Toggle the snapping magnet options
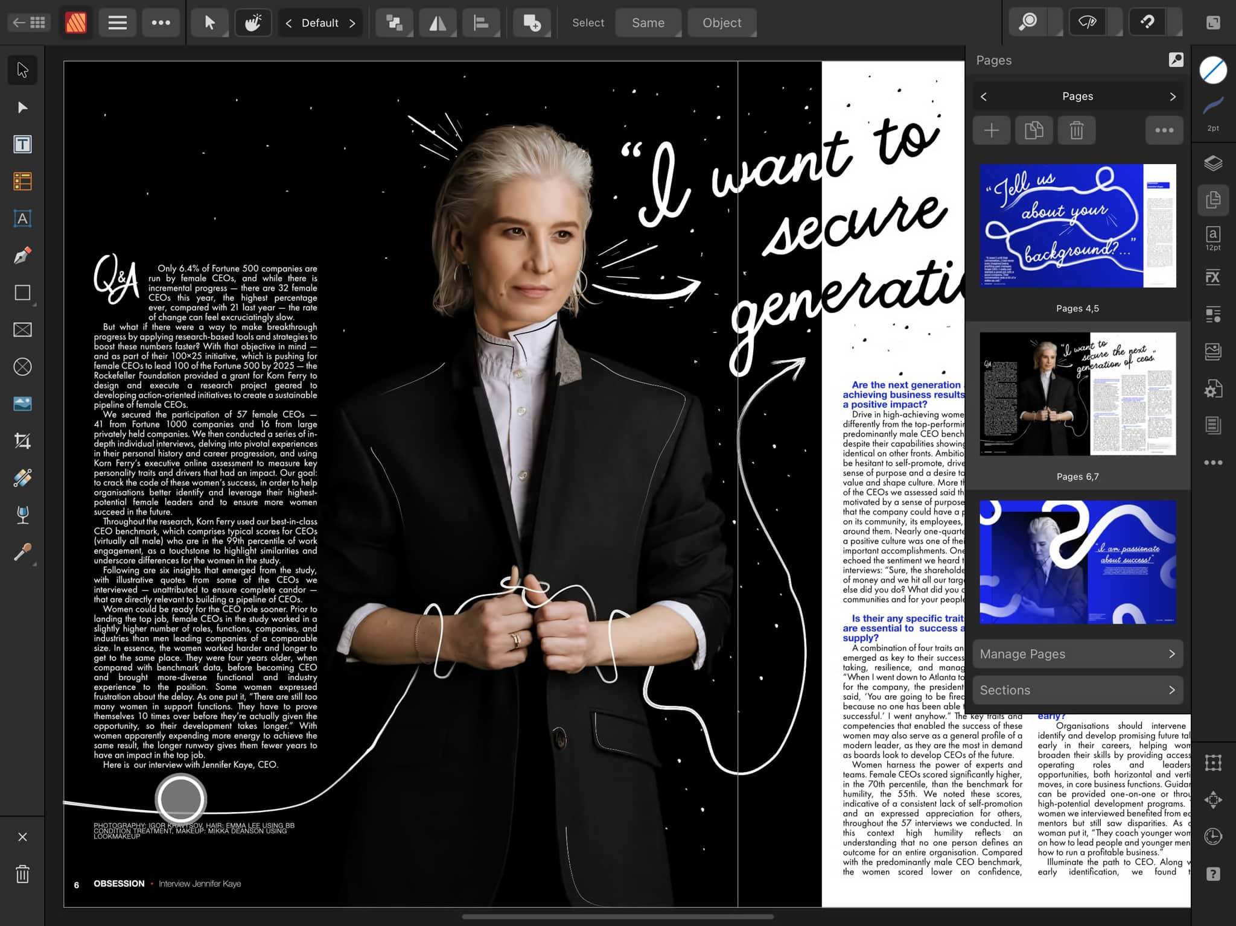Screen dimensions: 1236x926 point(1147,23)
